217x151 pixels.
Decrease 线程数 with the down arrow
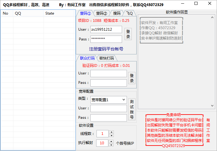111,135
